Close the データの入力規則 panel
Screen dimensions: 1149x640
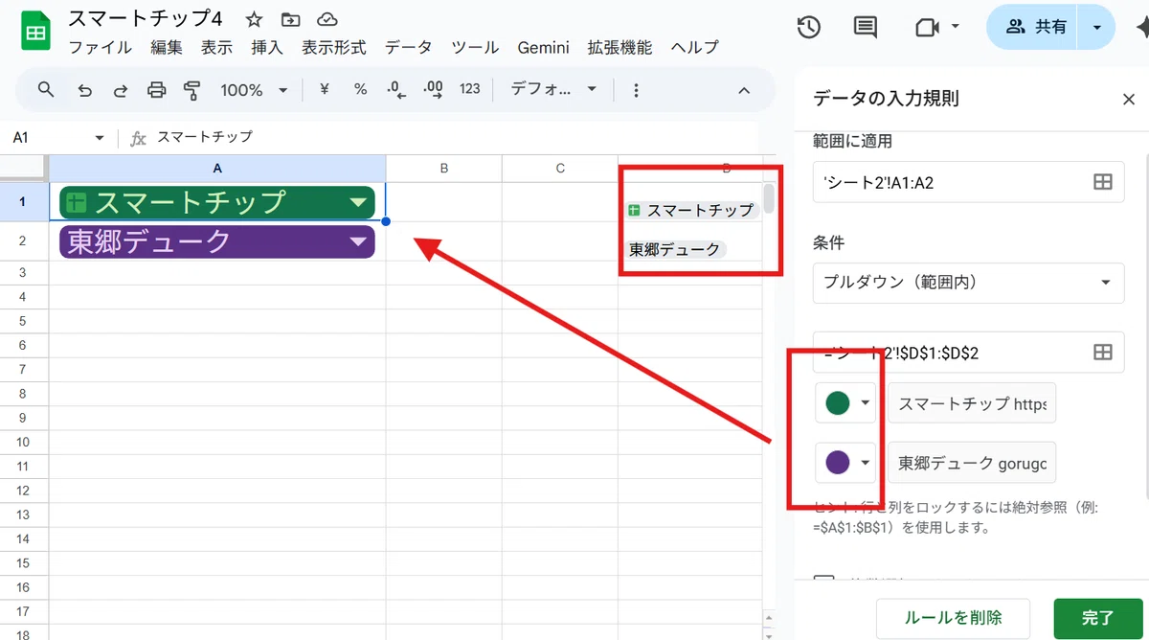(1129, 99)
